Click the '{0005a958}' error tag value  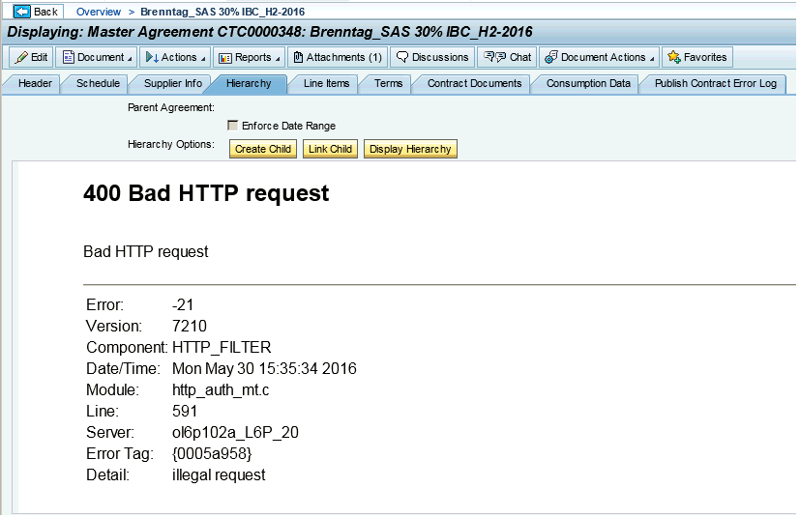[x=212, y=453]
